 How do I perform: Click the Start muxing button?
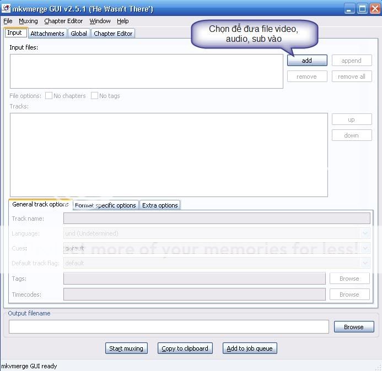click(x=126, y=348)
